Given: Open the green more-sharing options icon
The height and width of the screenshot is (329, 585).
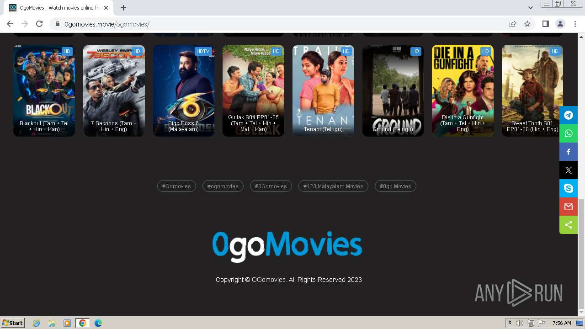Looking at the screenshot, I should (569, 225).
